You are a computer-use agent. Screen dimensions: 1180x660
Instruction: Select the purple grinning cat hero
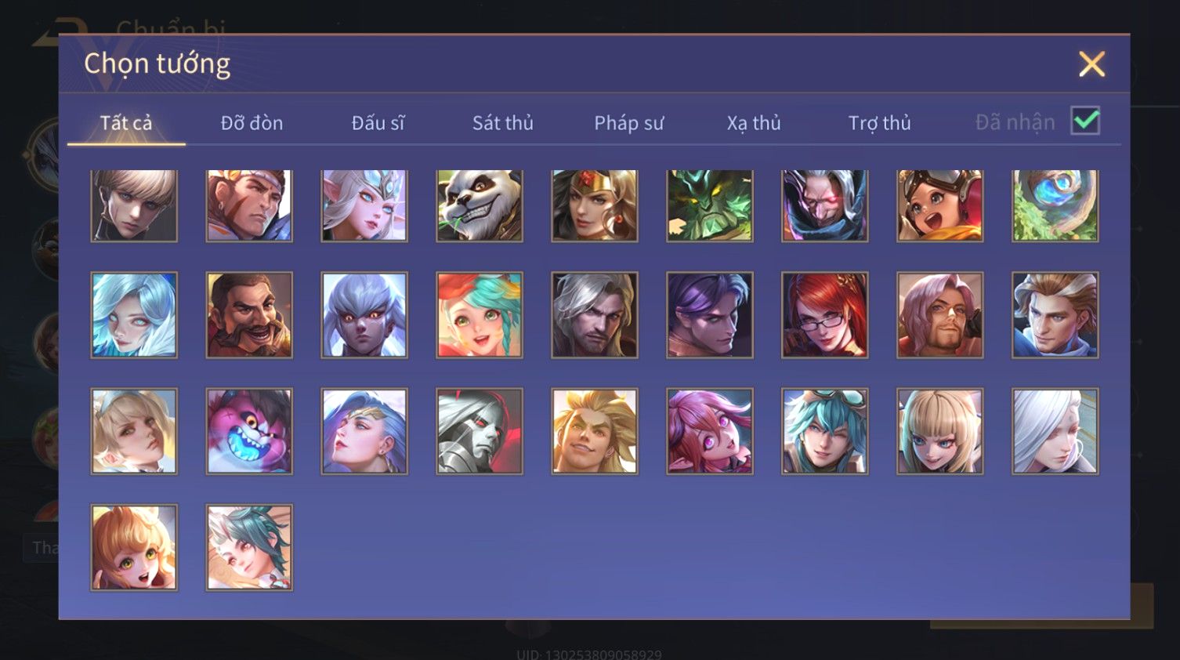click(x=249, y=431)
